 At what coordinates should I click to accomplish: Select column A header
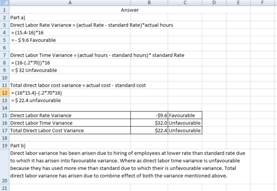[x=70, y=2]
